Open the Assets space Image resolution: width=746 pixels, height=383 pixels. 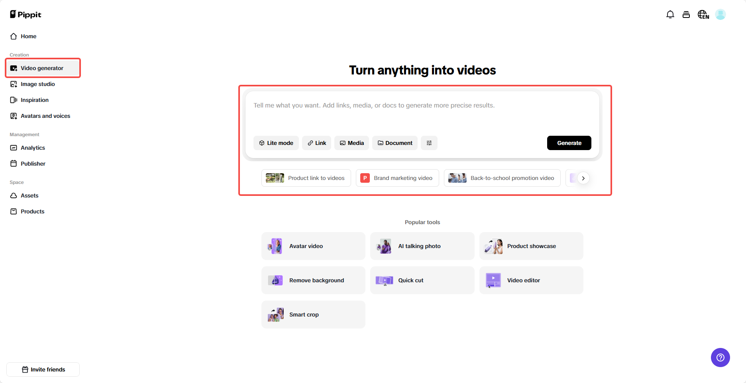click(29, 195)
